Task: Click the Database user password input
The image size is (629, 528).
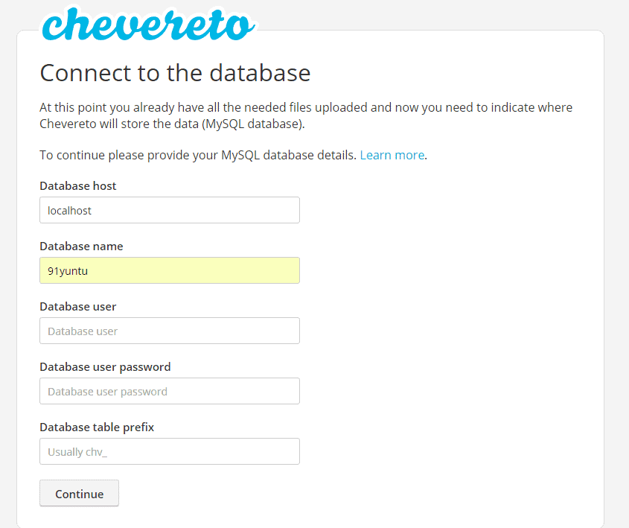Action: coord(169,391)
